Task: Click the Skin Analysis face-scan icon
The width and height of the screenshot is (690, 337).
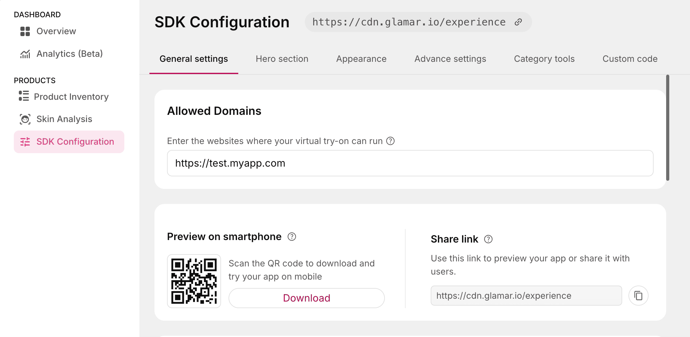Action: [x=25, y=119]
